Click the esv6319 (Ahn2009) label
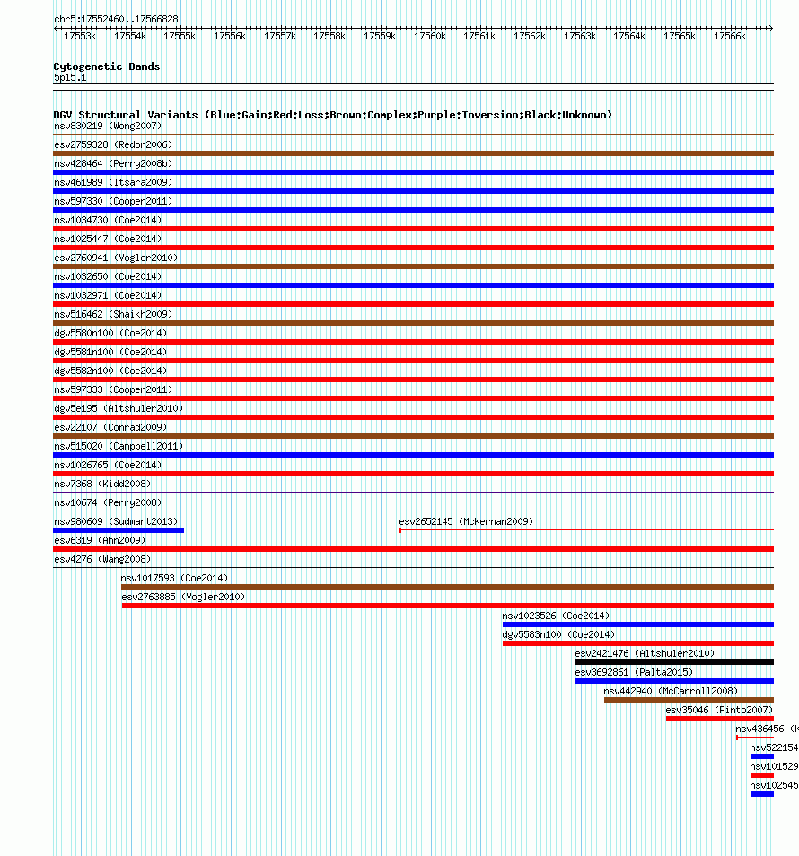Image resolution: width=799 pixels, height=856 pixels. (x=100, y=540)
